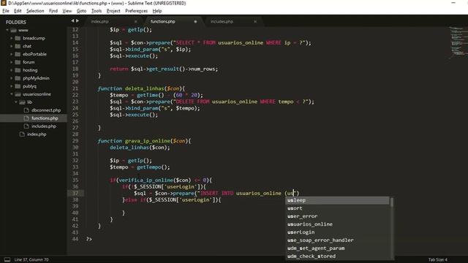
Task: Expand the hosting folder
Action: (x=12, y=70)
